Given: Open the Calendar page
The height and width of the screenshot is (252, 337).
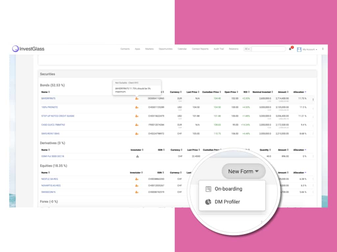Looking at the screenshot, I should click(182, 49).
